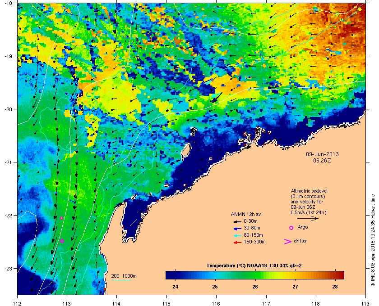Click the cyan 80-150m arrow legend icon

pos(237,235)
